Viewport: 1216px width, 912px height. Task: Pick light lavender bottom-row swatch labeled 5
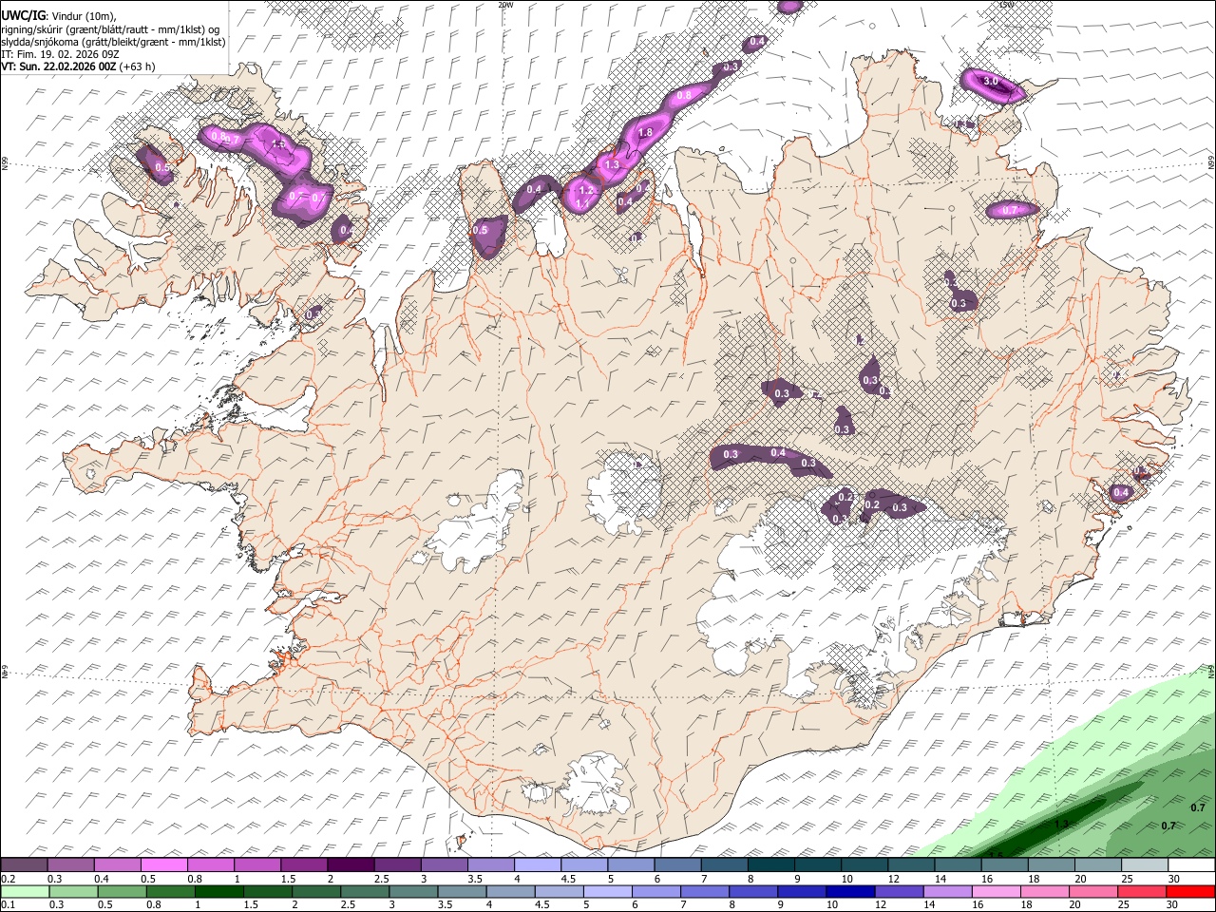(608, 892)
